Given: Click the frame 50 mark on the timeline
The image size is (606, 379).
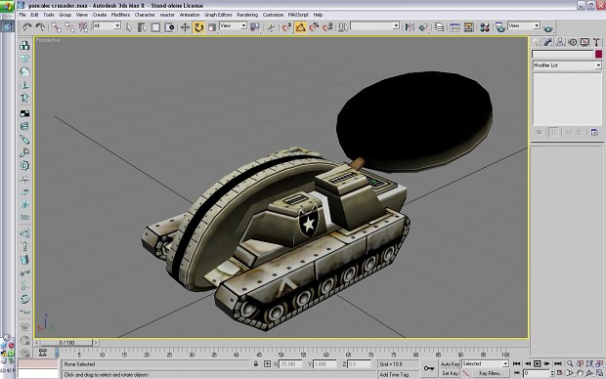Looking at the screenshot, I should tap(281, 355).
